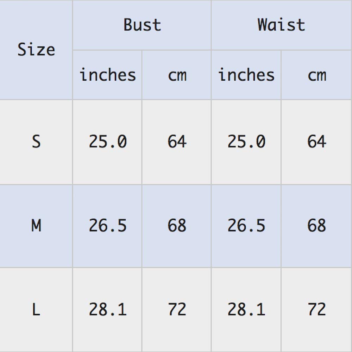This screenshot has height=352, width=352.
Task: Click the size M Bust cm value 68
Action: tap(177, 226)
